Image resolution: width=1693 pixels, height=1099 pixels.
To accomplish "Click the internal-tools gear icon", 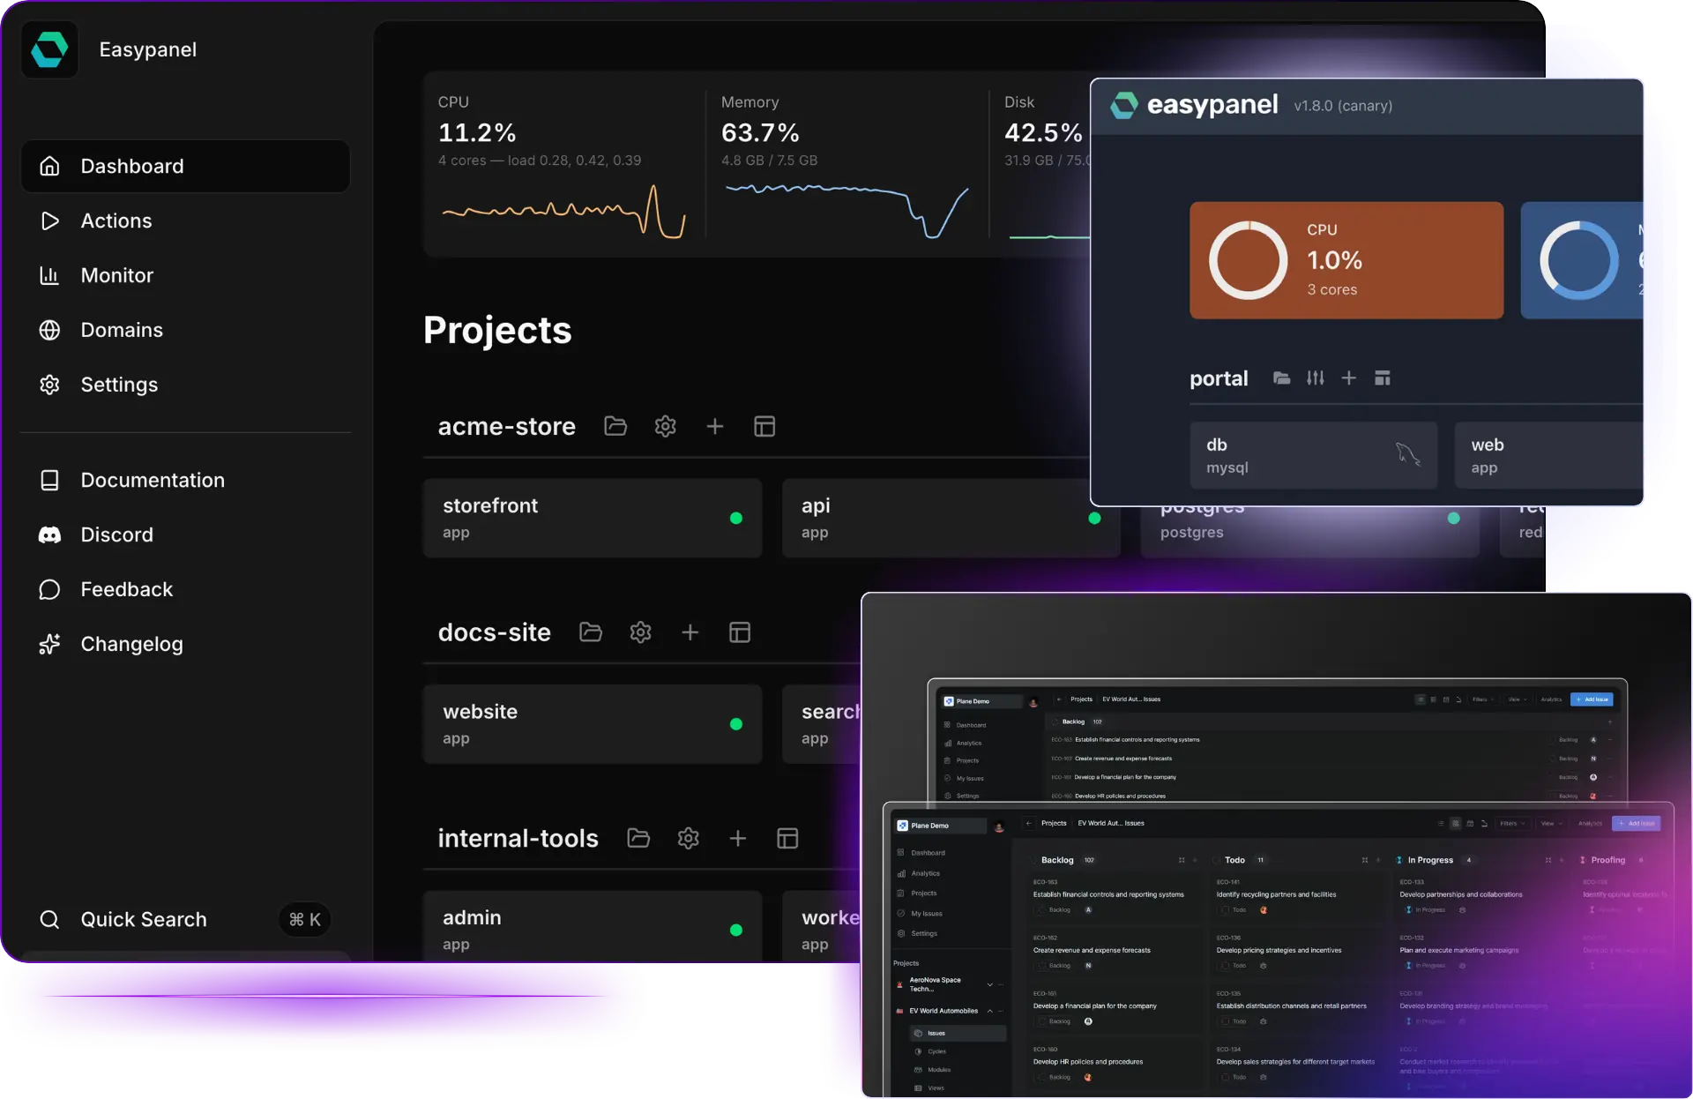I will tap(689, 838).
